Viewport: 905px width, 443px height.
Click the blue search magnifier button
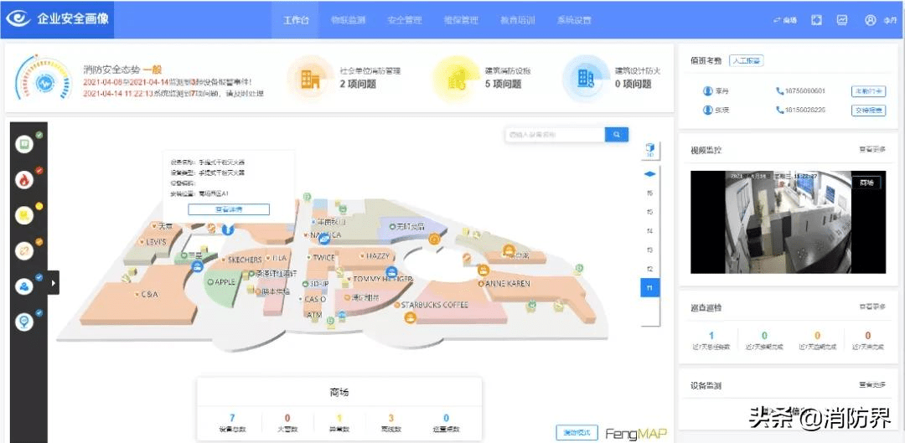tap(617, 134)
